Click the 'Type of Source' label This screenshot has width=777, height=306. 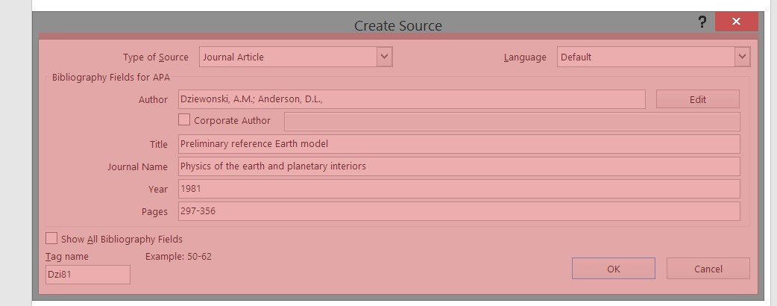point(156,57)
